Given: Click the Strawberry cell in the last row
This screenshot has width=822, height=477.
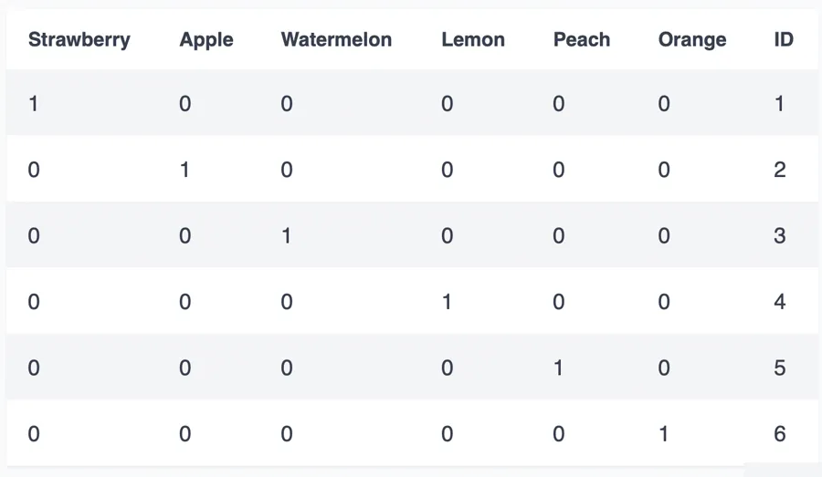Looking at the screenshot, I should (34, 434).
